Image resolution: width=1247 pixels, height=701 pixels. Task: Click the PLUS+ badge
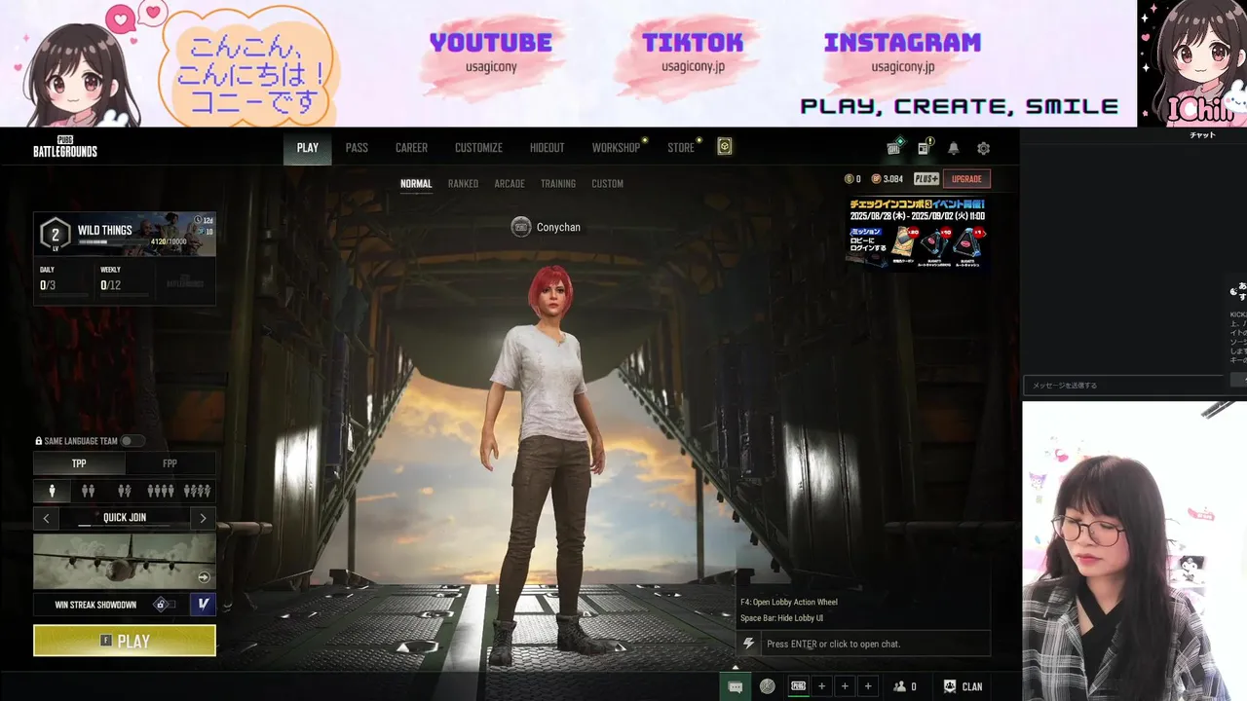click(926, 179)
